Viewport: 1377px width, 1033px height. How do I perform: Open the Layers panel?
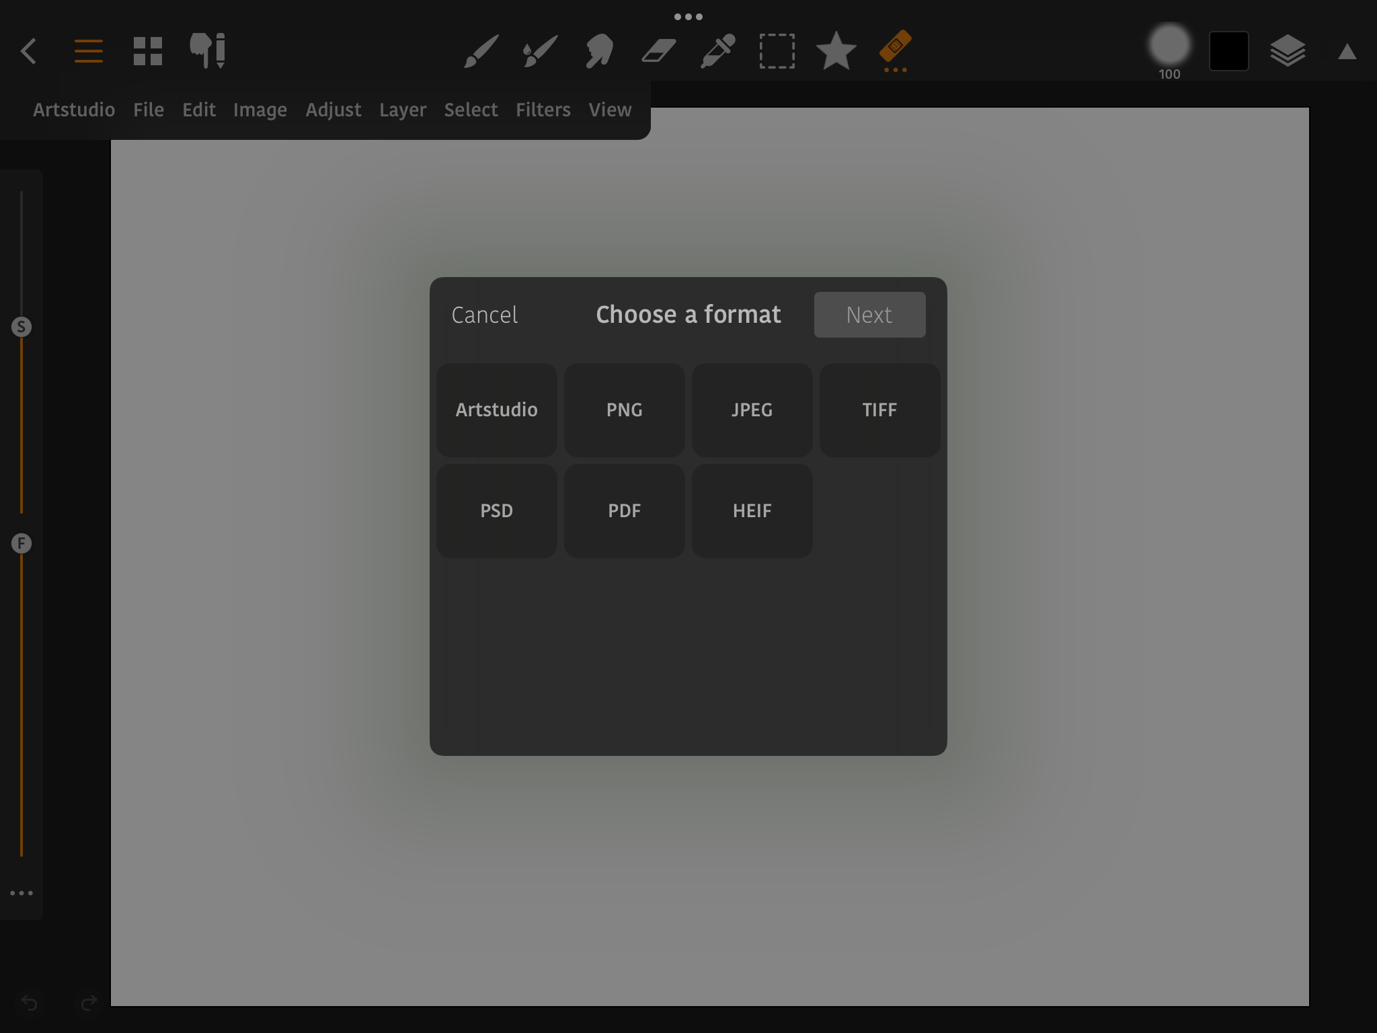pos(1287,51)
